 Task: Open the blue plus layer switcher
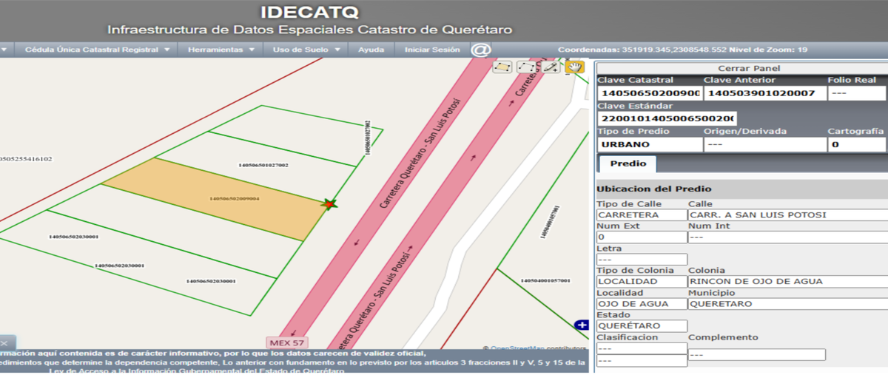pos(582,325)
